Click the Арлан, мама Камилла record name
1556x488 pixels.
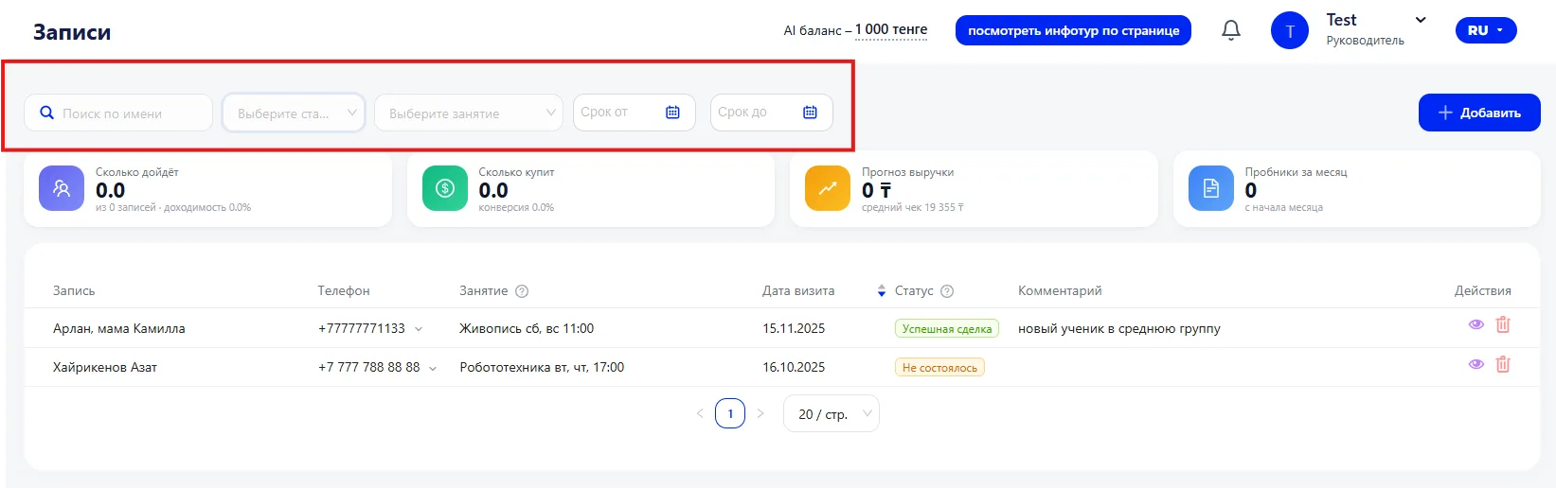click(119, 329)
